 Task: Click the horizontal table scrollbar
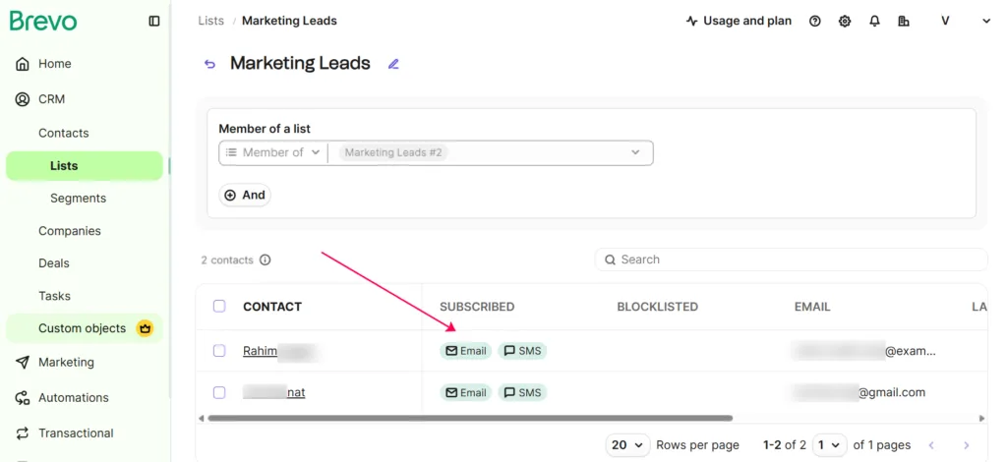[470, 419]
